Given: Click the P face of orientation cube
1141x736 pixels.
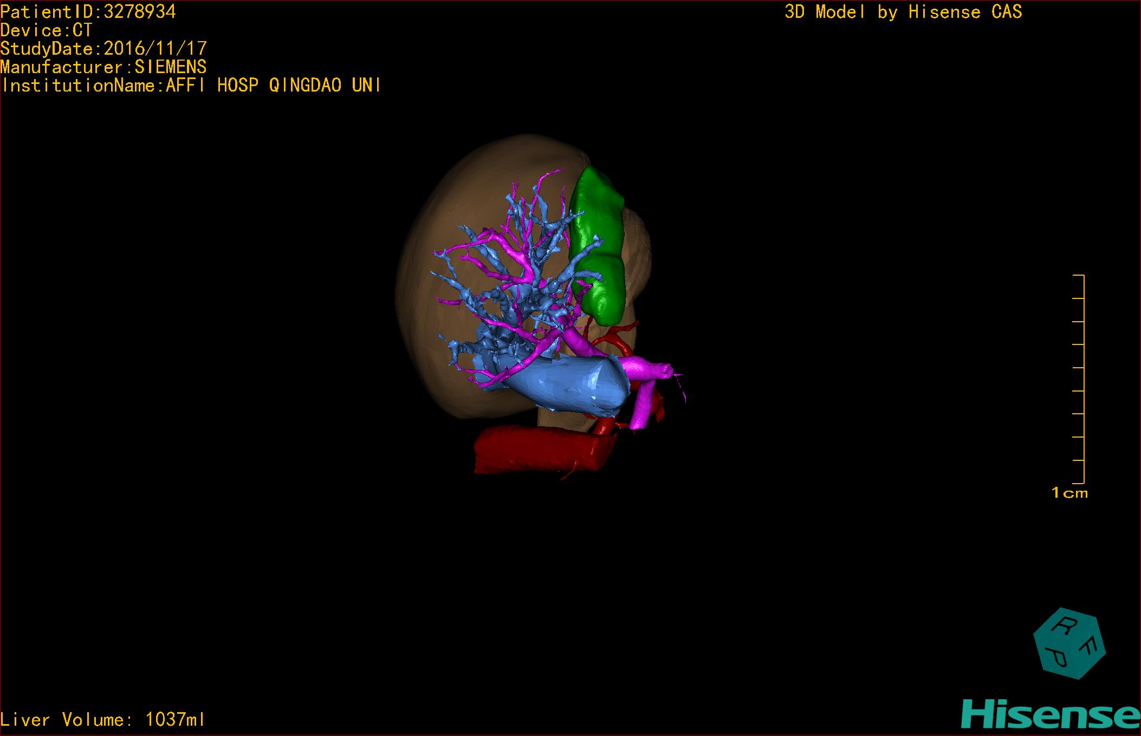Looking at the screenshot, I should (1056, 656).
